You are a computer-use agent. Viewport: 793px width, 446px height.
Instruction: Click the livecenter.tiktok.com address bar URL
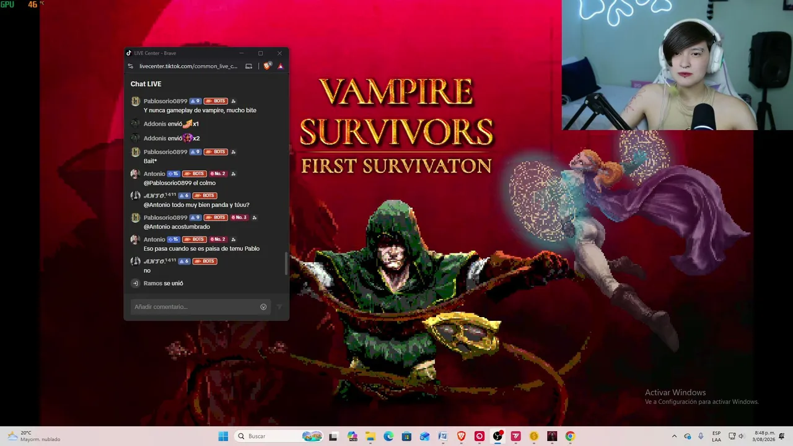[188, 66]
